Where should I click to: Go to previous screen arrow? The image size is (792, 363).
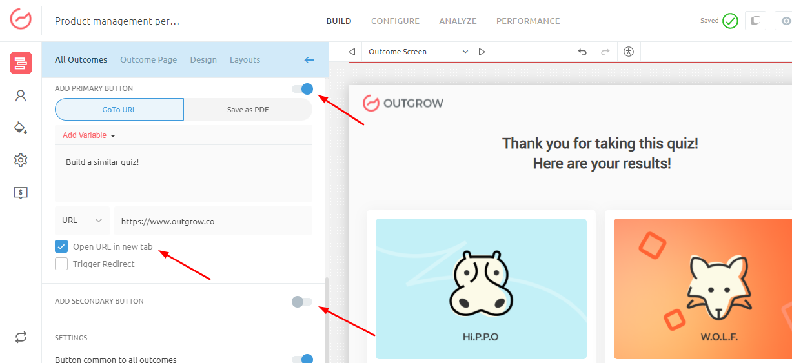pos(351,52)
